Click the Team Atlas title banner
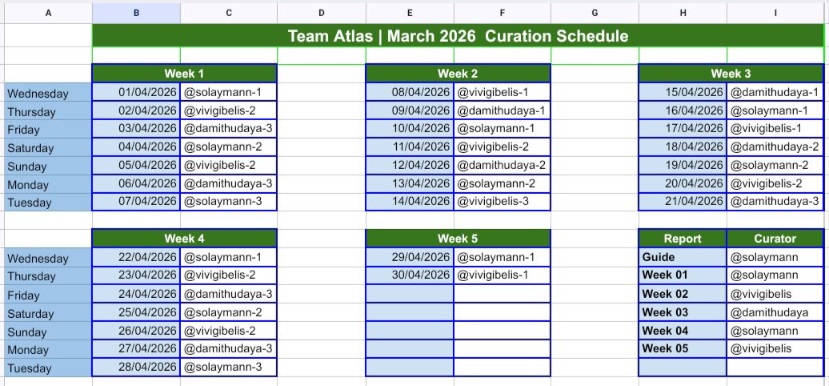 (x=458, y=36)
